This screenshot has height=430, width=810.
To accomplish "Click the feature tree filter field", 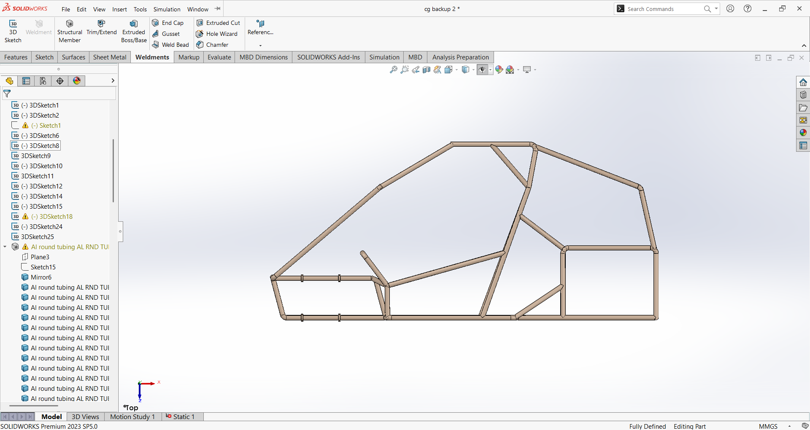I will (59, 94).
